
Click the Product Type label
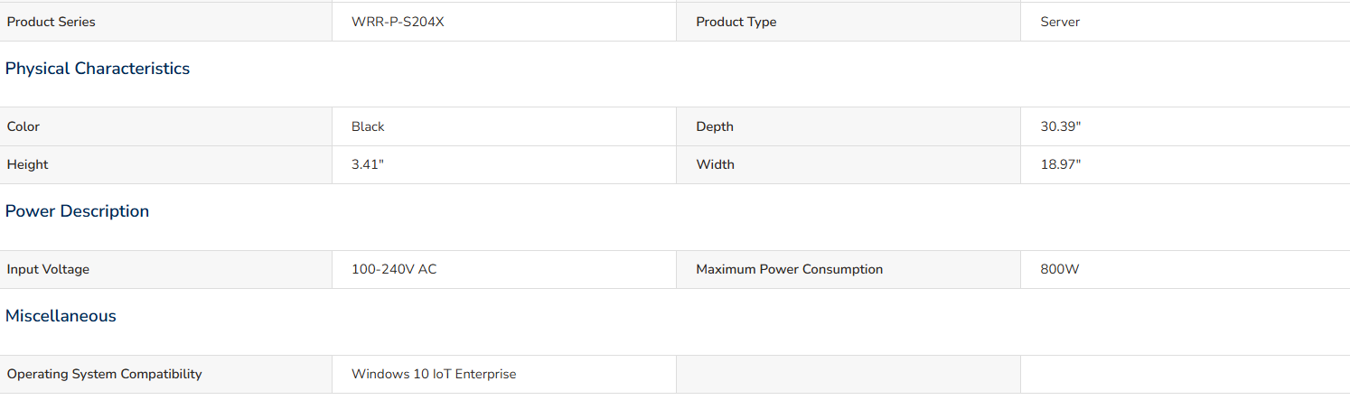pos(736,22)
